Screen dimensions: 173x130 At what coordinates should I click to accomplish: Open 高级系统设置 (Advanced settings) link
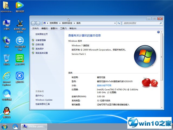click(42, 53)
